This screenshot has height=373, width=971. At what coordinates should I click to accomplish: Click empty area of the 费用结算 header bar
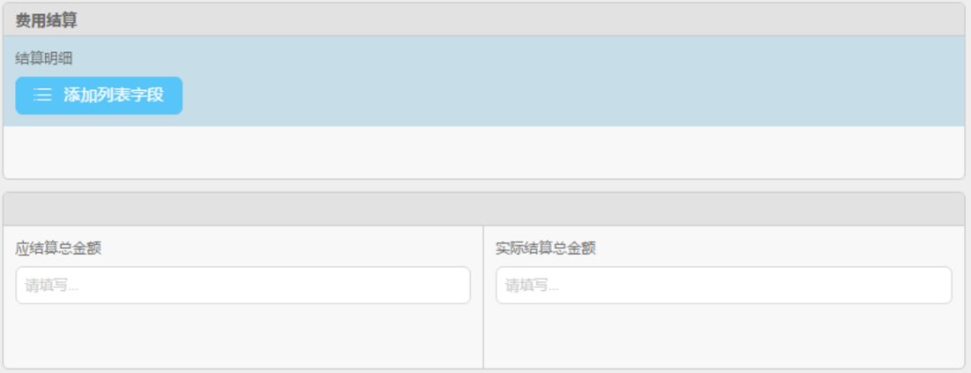point(531,19)
